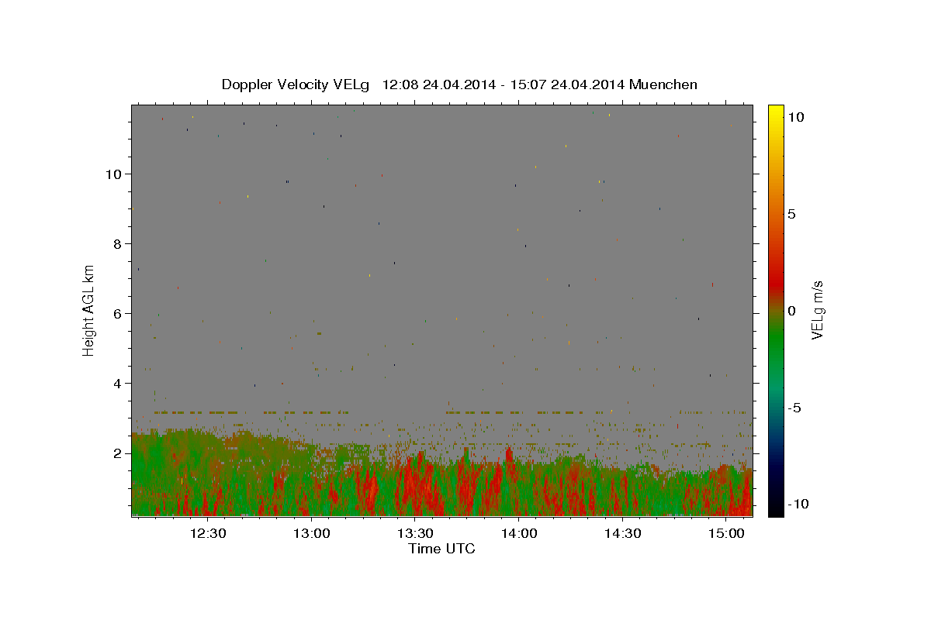The width and height of the screenshot is (931, 620).
Task: Click the height axis label 2
Action: 118,453
